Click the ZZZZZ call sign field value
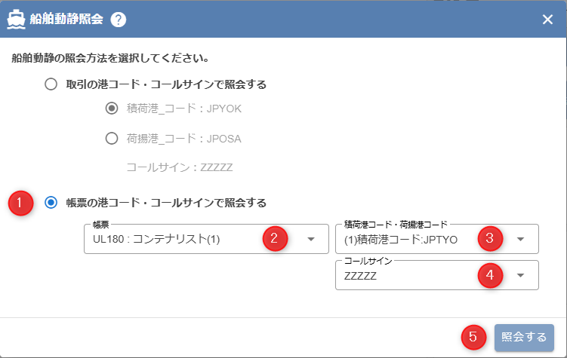 pyautogui.click(x=360, y=276)
